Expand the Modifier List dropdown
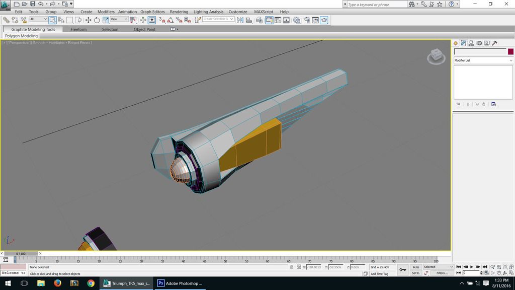Image resolution: width=515 pixels, height=290 pixels. 483,60
